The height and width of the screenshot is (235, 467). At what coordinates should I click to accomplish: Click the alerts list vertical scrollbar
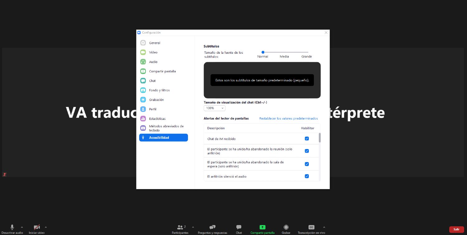pyautogui.click(x=319, y=138)
